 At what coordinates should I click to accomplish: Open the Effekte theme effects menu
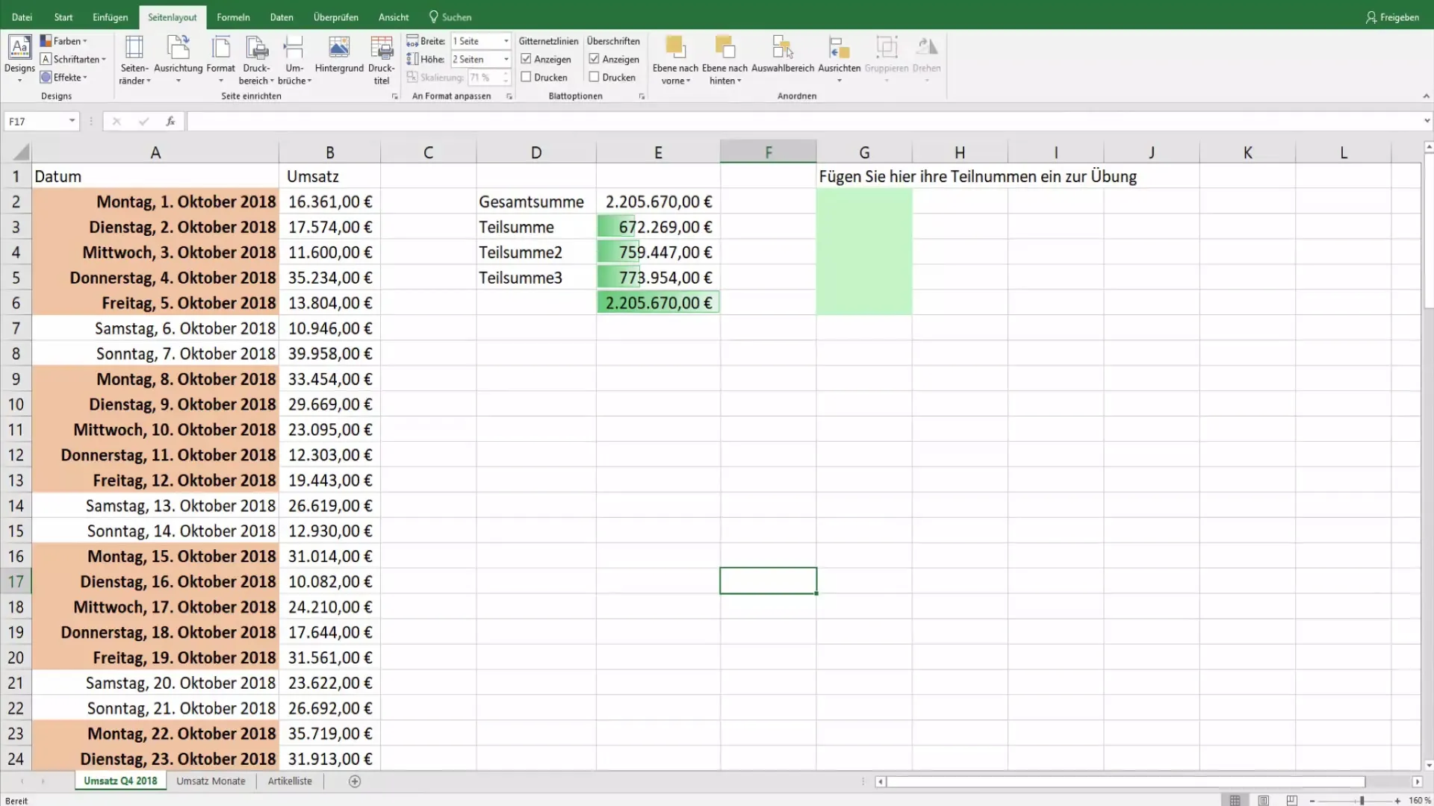coord(63,77)
